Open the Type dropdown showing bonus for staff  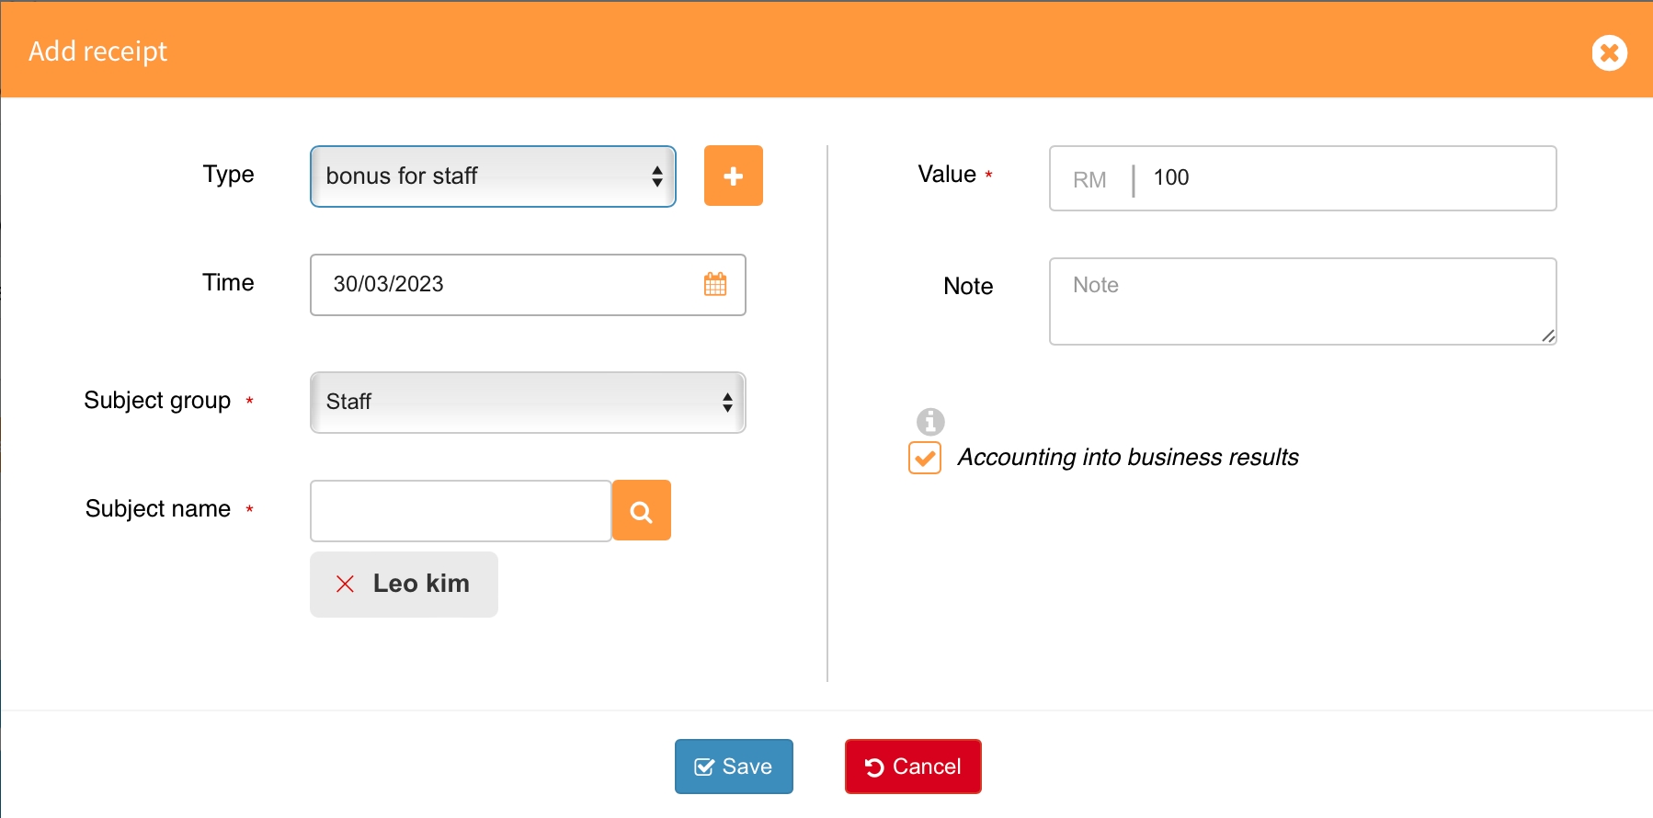pos(493,176)
